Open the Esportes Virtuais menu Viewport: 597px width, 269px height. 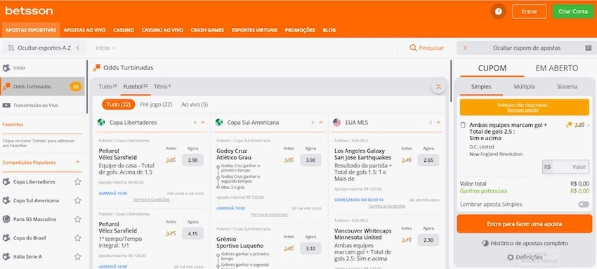coord(254,30)
